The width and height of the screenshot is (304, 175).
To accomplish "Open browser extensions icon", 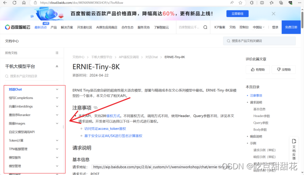I will (252, 3).
